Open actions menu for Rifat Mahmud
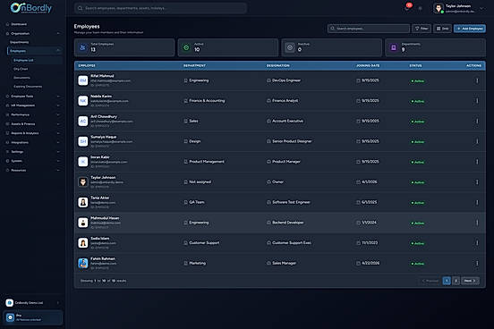Screen dimensions: 494x329 pyautogui.click(x=477, y=80)
